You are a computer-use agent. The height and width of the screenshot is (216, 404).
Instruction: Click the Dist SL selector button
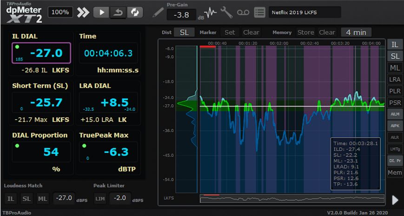tap(184, 32)
